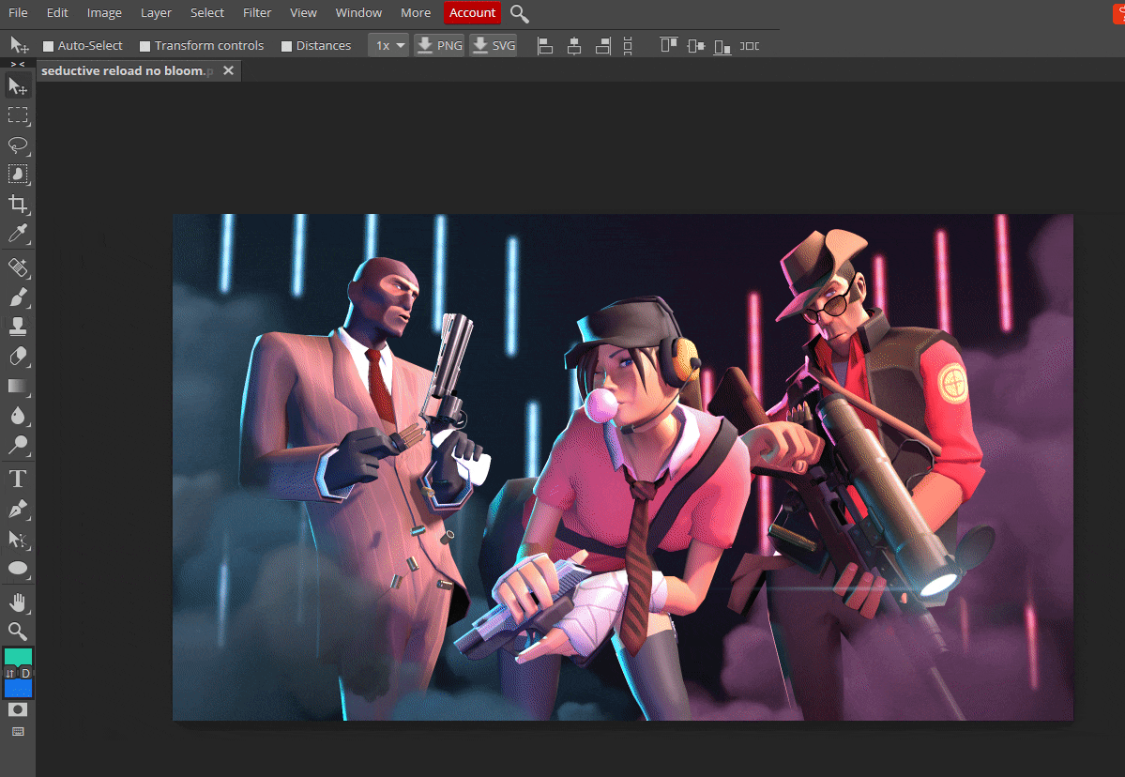Choose the Eraser tool
The height and width of the screenshot is (777, 1125).
(x=18, y=357)
